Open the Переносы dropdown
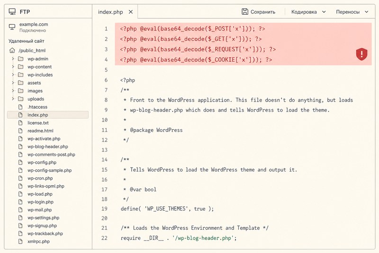The image size is (379, 253). pyautogui.click(x=352, y=12)
